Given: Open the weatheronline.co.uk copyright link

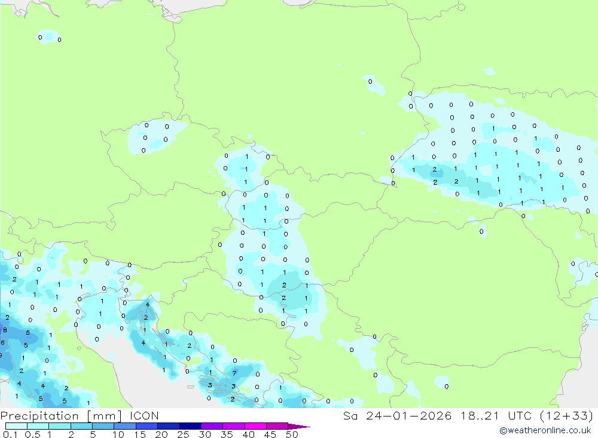Looking at the screenshot, I should (545, 430).
